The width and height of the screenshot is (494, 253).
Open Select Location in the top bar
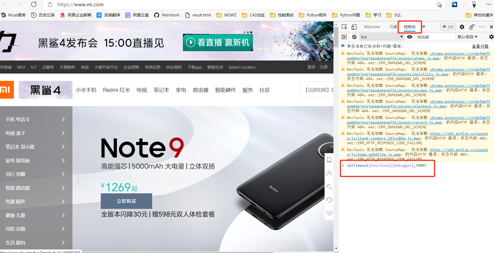[x=242, y=67]
